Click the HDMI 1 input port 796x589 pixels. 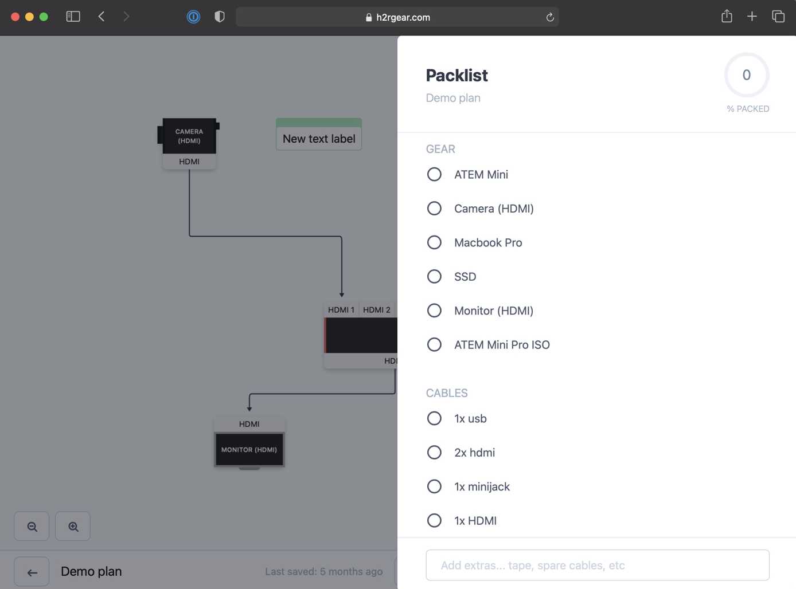click(x=341, y=310)
